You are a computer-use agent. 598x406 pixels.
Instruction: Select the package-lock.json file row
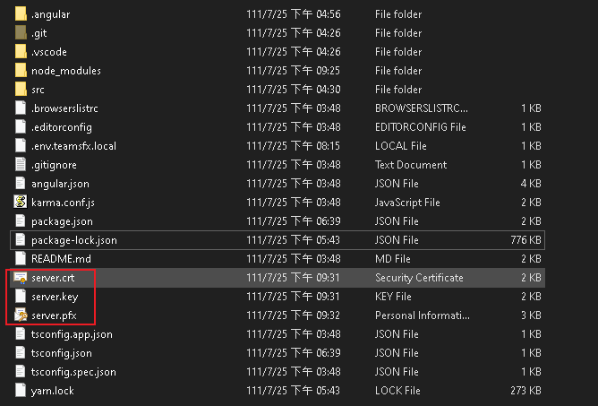(x=278, y=240)
